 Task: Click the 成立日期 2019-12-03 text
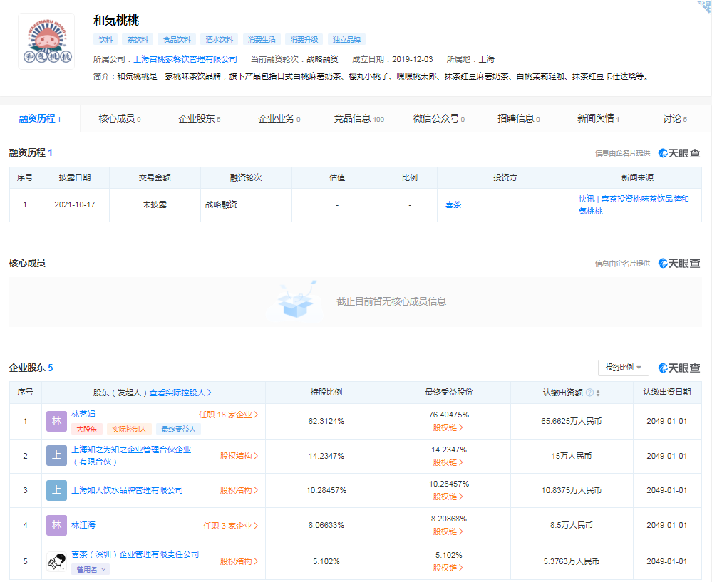coord(392,59)
